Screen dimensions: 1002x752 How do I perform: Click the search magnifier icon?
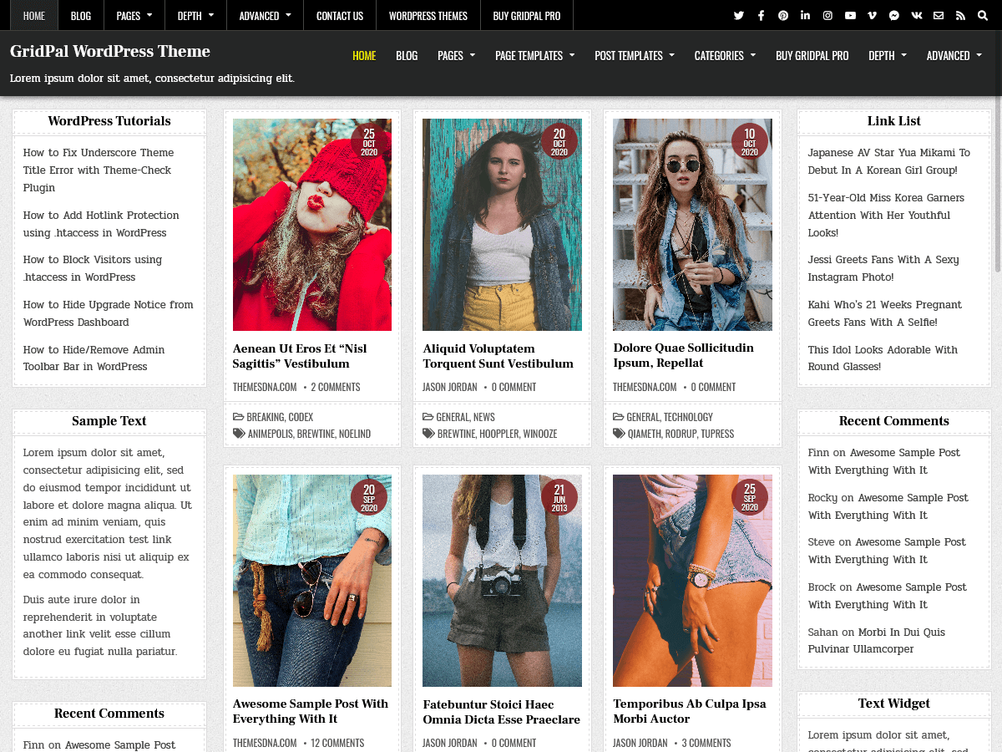(x=982, y=15)
